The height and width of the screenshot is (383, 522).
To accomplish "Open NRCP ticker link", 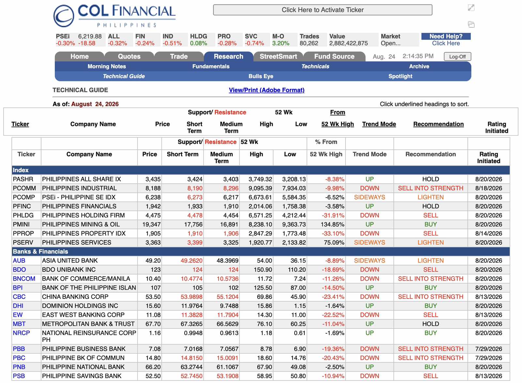I will click(21, 333).
